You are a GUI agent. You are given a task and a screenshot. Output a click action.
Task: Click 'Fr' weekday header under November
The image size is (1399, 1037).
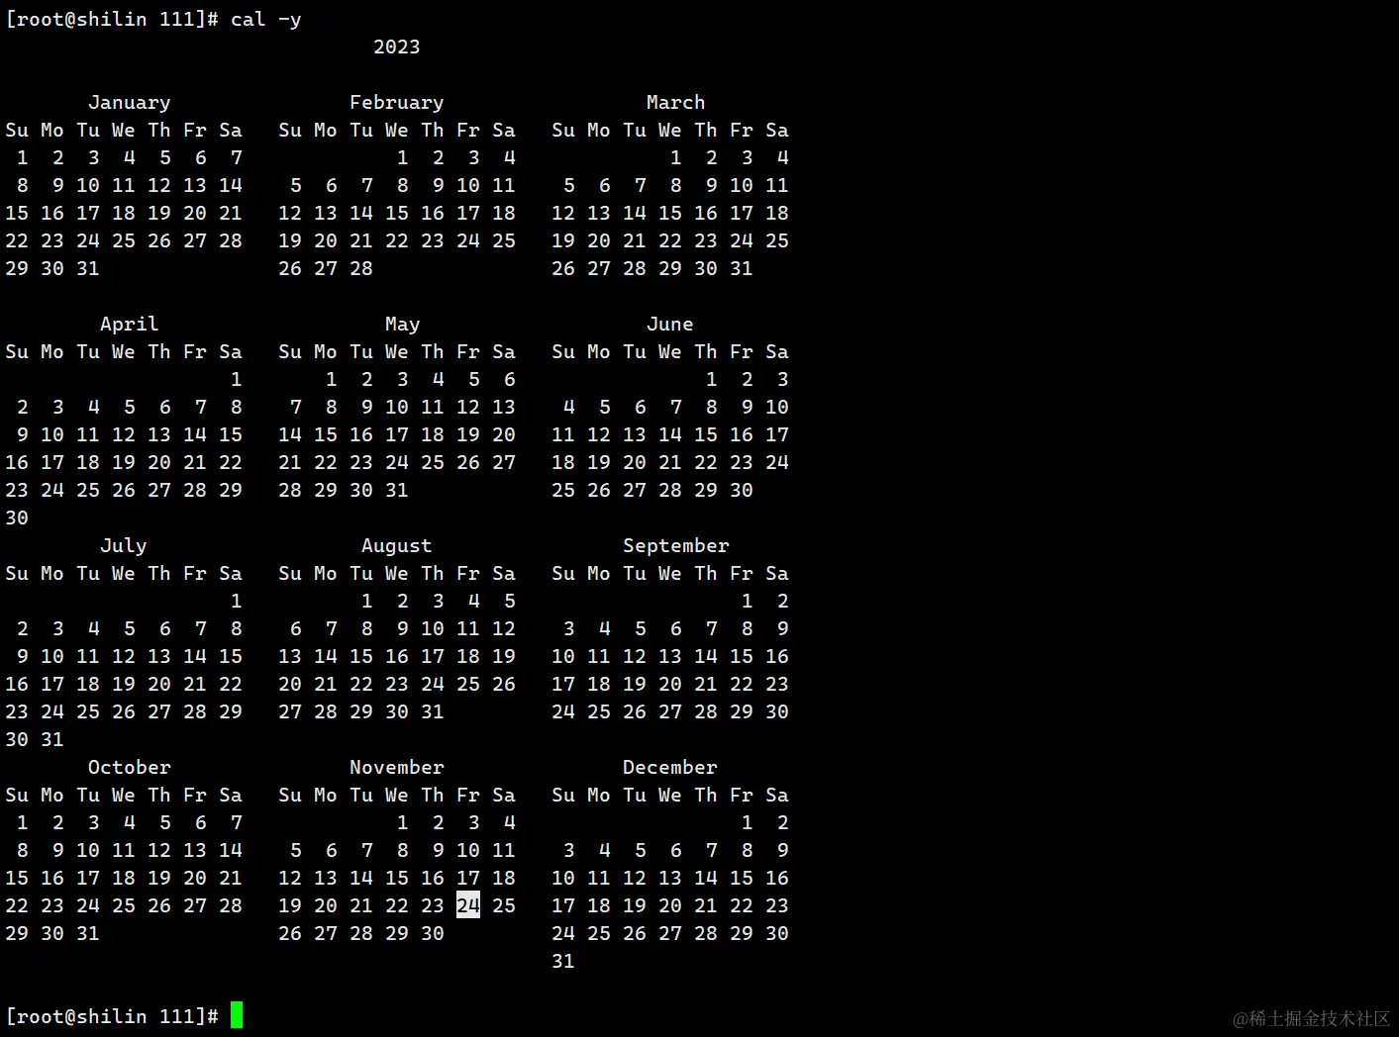(468, 795)
